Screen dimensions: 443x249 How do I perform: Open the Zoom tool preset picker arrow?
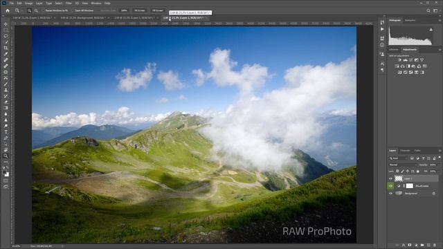coord(22,10)
